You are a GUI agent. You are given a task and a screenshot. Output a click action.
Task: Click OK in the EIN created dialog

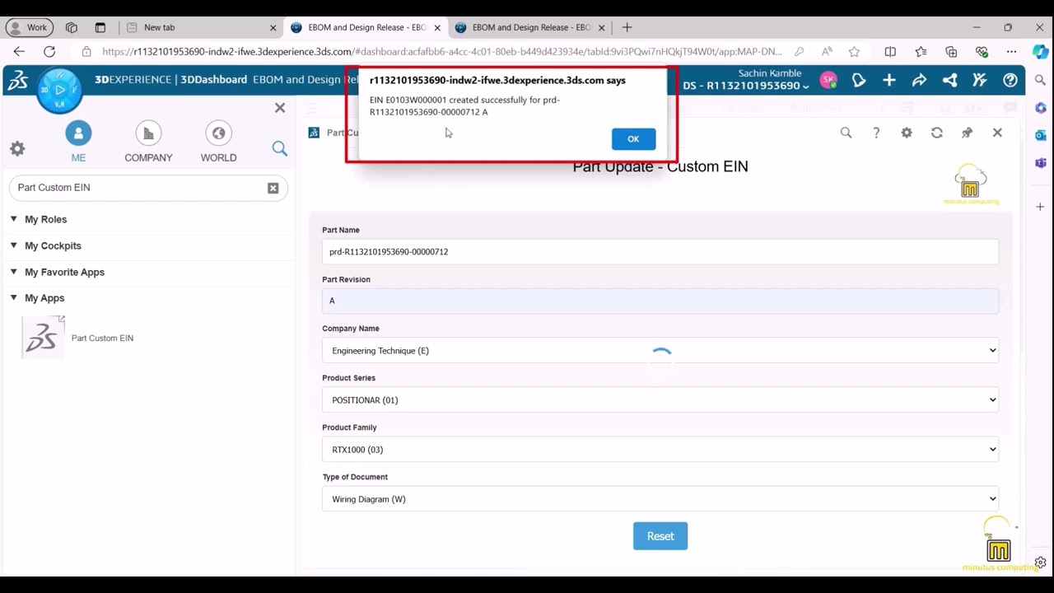point(633,138)
